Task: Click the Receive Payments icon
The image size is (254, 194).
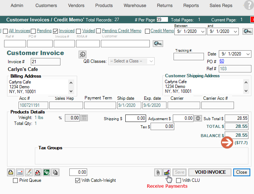Action: point(167,172)
